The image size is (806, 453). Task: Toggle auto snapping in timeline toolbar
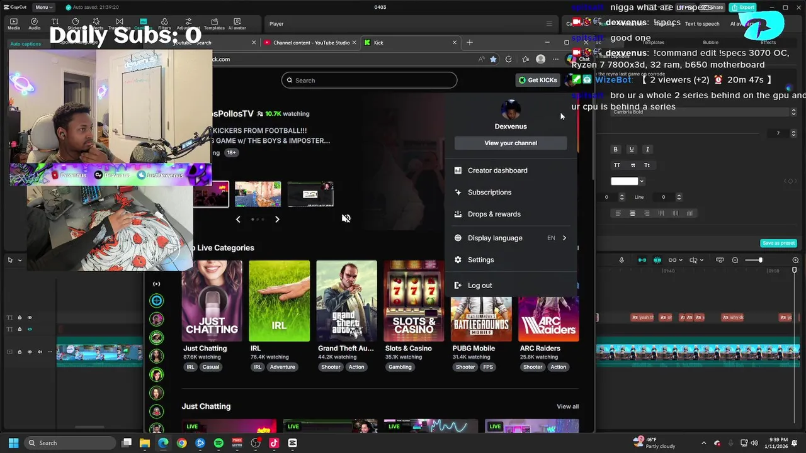(x=657, y=260)
